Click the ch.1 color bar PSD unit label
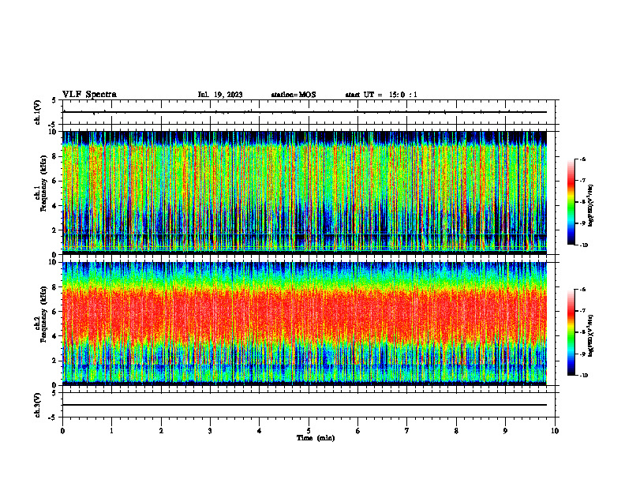This screenshot has height=483, width=625. coord(592,205)
